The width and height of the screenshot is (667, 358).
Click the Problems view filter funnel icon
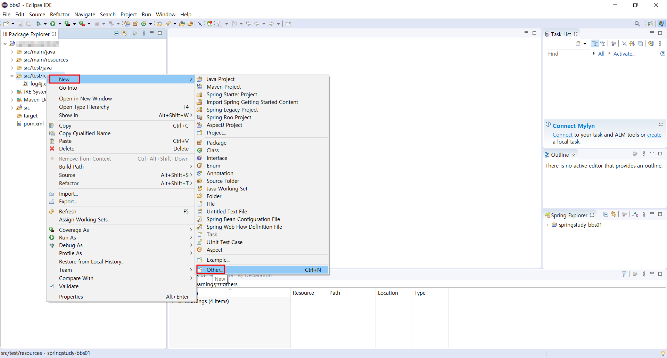coord(624,274)
